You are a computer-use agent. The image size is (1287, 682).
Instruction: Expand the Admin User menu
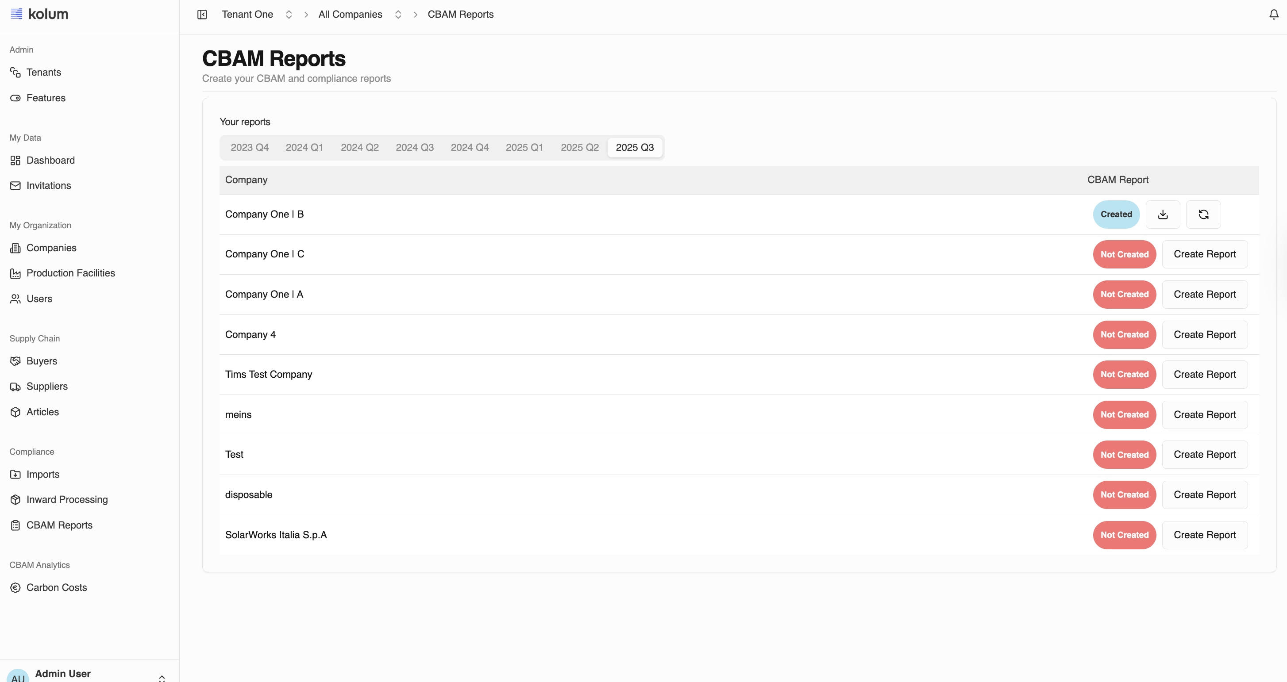162,677
